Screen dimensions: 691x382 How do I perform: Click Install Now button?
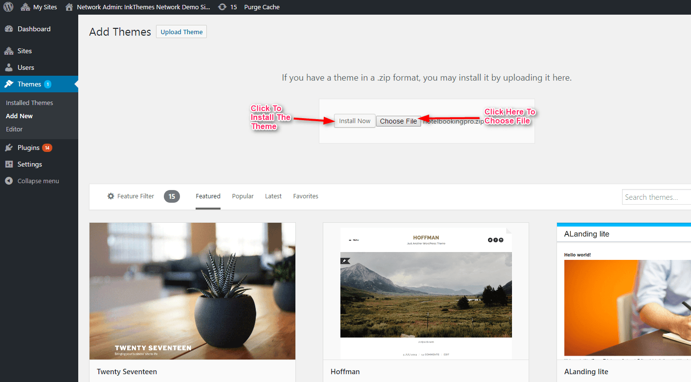tap(355, 121)
